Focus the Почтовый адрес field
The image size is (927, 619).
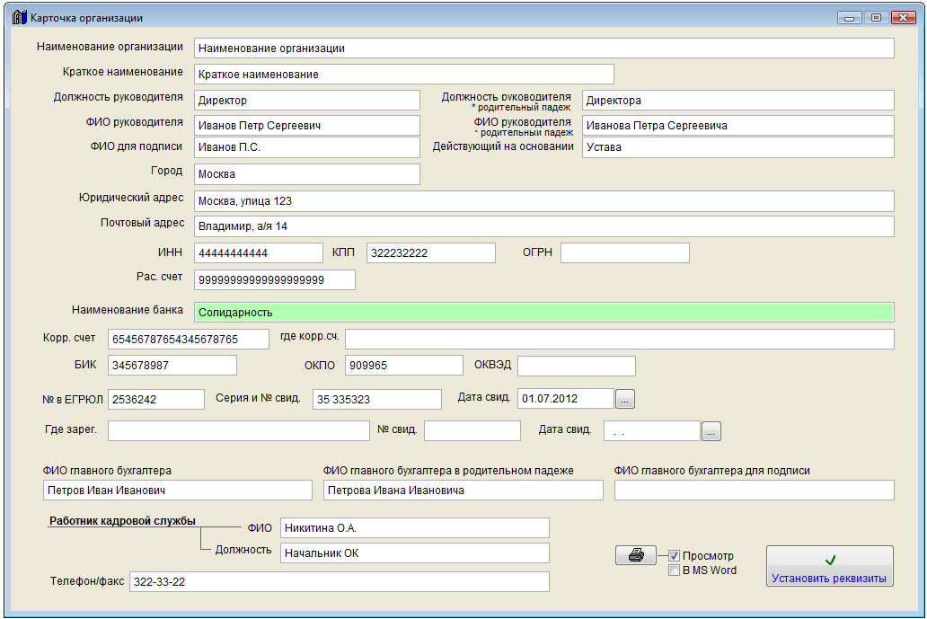[543, 226]
